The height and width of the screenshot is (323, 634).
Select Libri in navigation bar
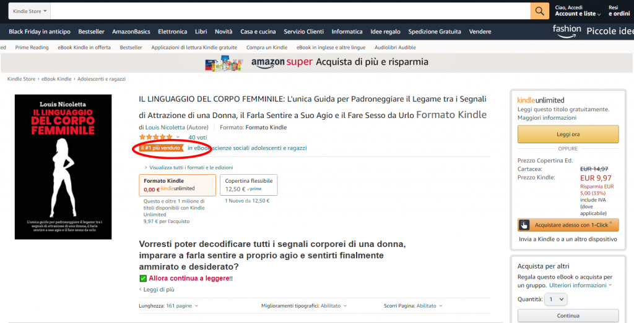(201, 31)
